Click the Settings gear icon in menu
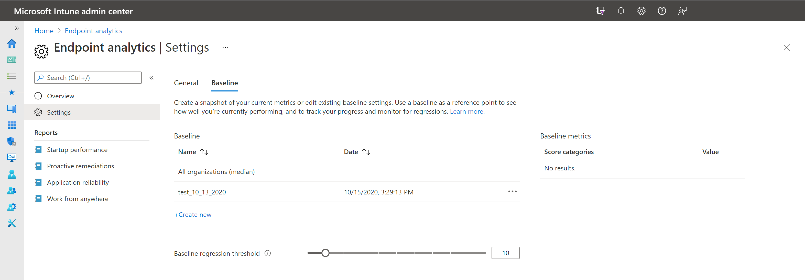This screenshot has height=280, width=805. 38,112
